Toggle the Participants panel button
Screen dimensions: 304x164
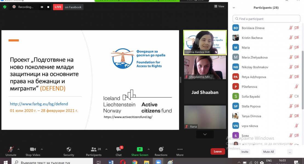point(94,151)
